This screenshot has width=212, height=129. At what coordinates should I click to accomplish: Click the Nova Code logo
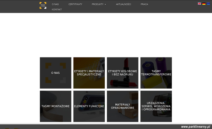point(43,5)
